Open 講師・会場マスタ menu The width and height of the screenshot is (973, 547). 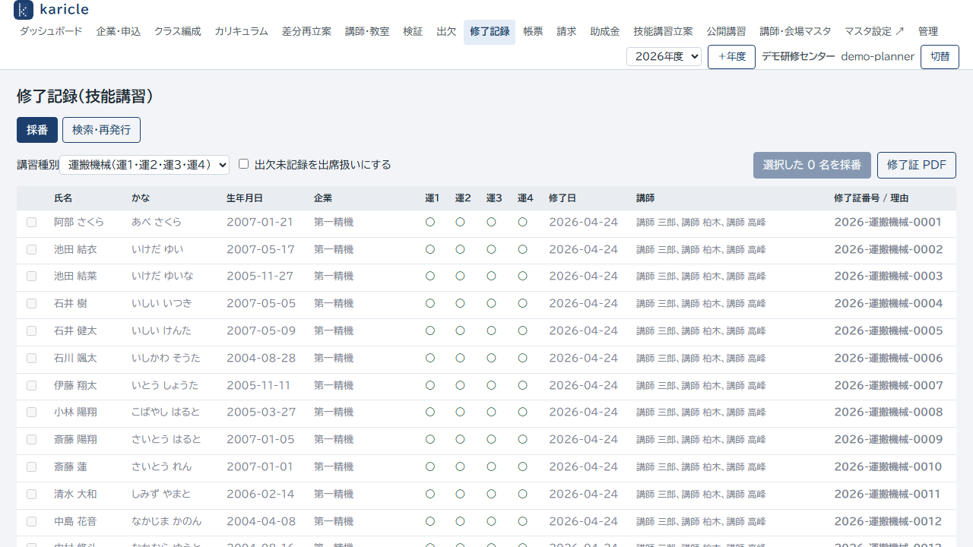[795, 32]
